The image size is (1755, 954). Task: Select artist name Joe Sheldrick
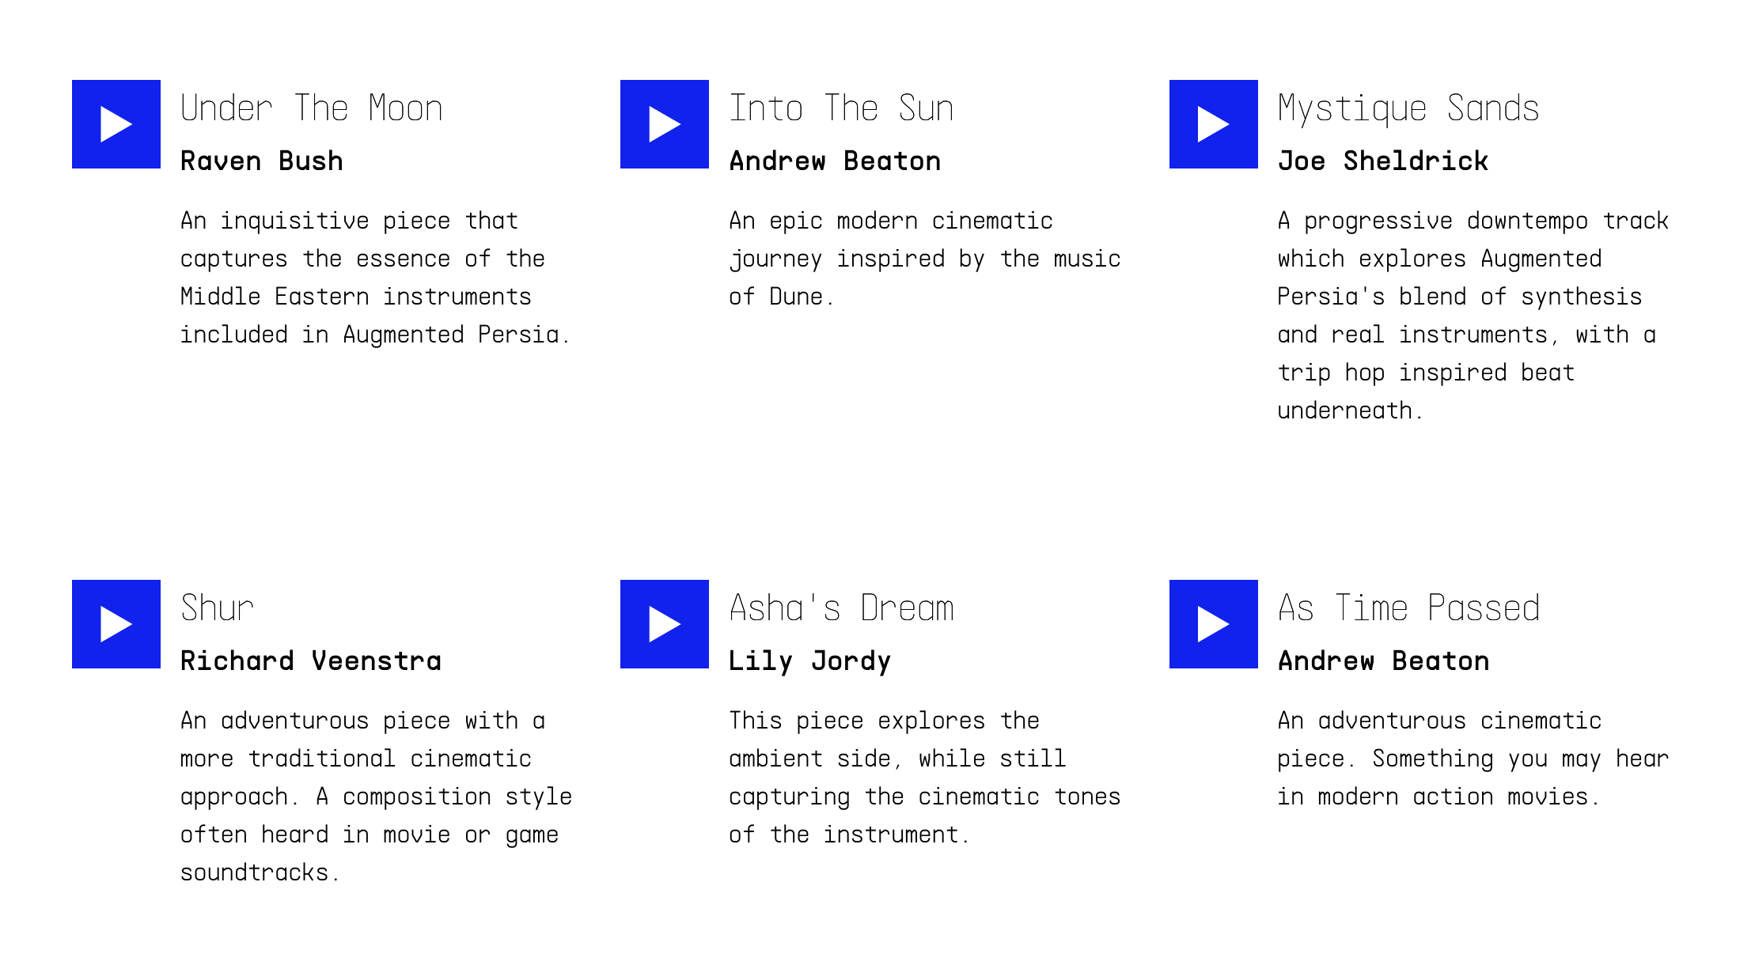(x=1383, y=161)
